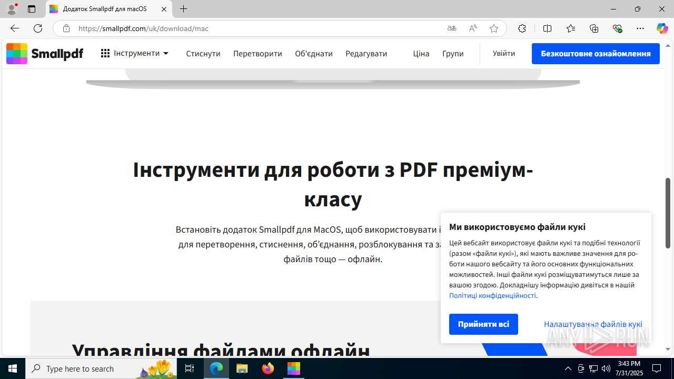Image resolution: width=674 pixels, height=379 pixels.
Task: Open the Windows Start menu
Action: pos(13,368)
